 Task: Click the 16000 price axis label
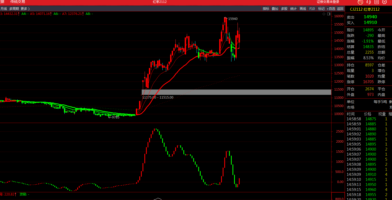339,16
